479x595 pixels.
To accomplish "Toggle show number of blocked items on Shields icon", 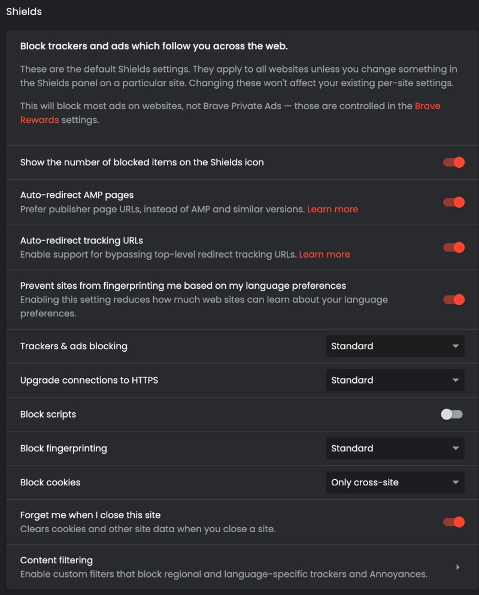I will pyautogui.click(x=454, y=162).
